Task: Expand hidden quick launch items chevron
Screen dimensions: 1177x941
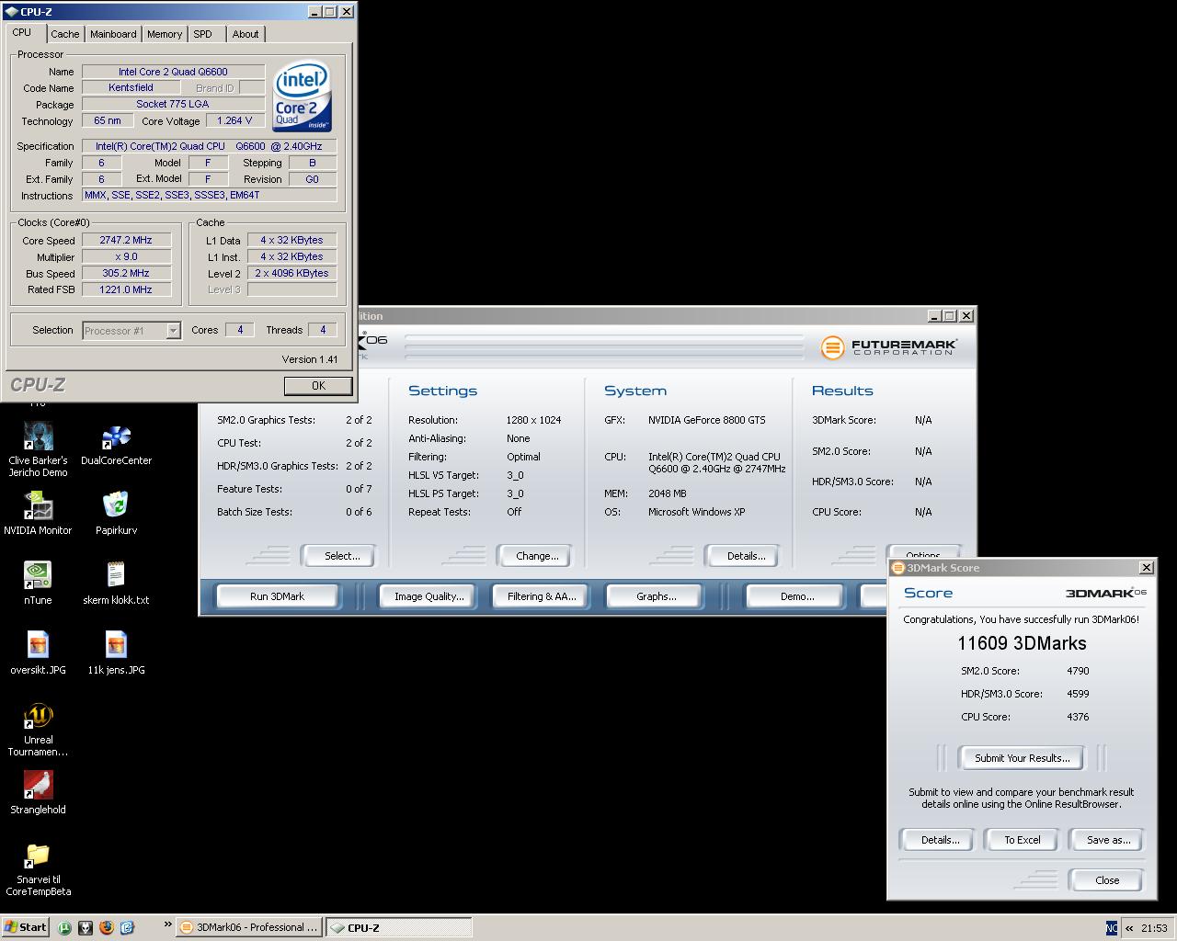Action: coord(167,924)
